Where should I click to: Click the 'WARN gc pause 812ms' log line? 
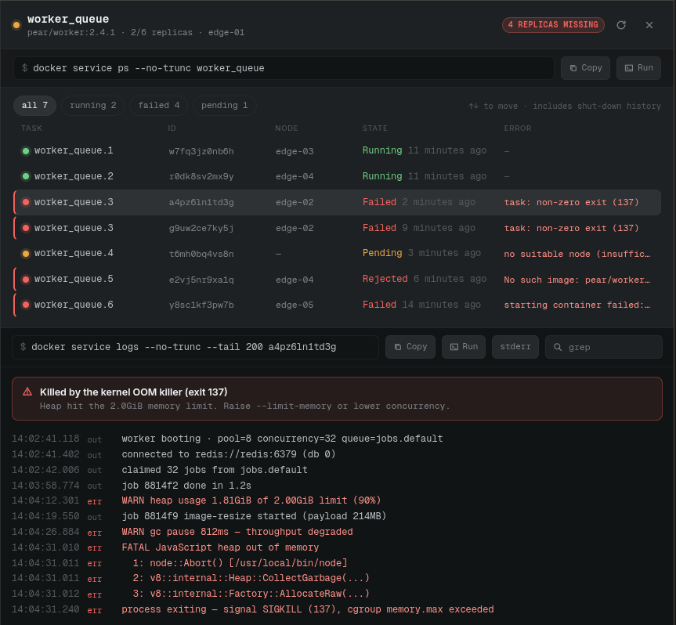[x=237, y=532]
